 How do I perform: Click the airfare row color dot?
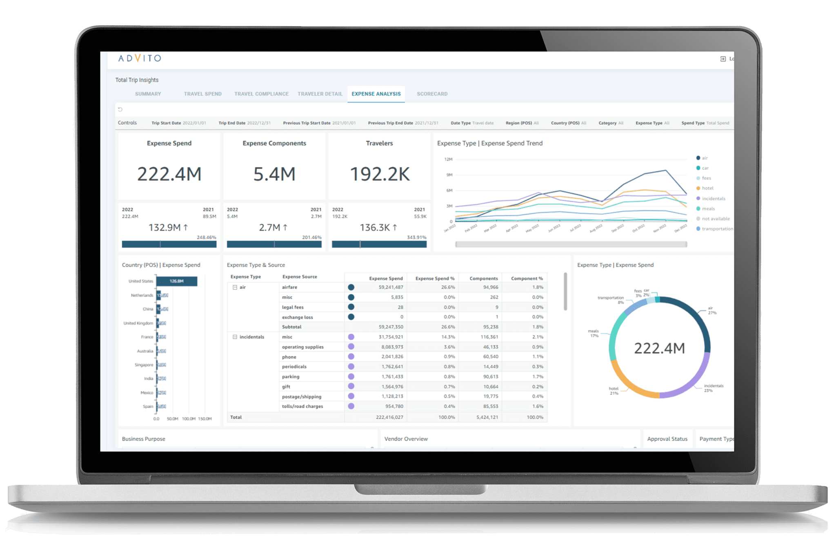pyautogui.click(x=351, y=287)
